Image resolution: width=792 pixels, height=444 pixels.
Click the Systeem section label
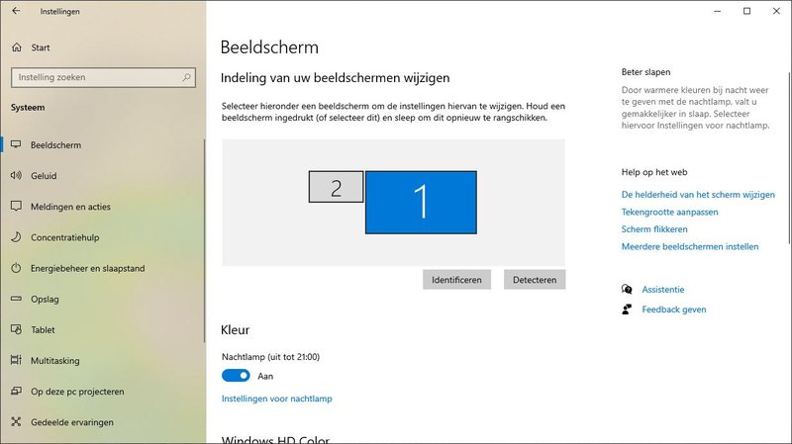click(28, 108)
